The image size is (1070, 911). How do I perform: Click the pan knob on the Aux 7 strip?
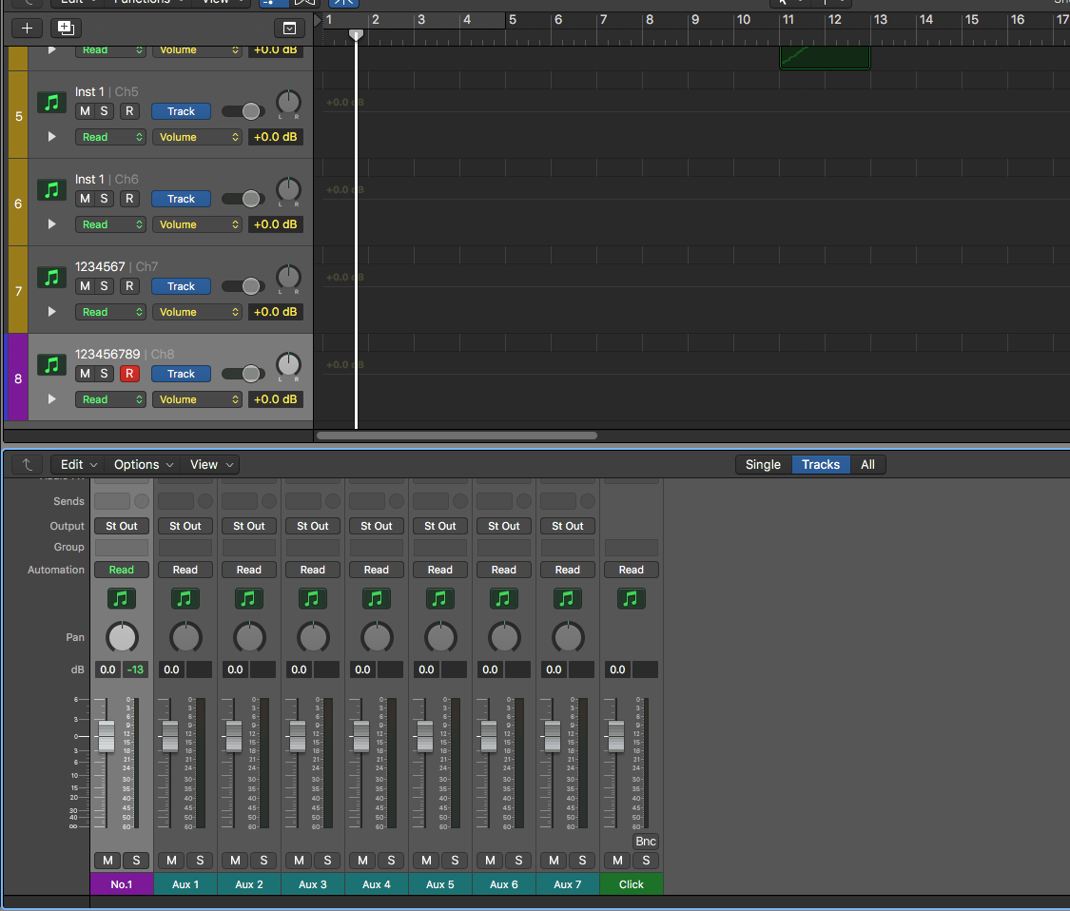(x=568, y=637)
